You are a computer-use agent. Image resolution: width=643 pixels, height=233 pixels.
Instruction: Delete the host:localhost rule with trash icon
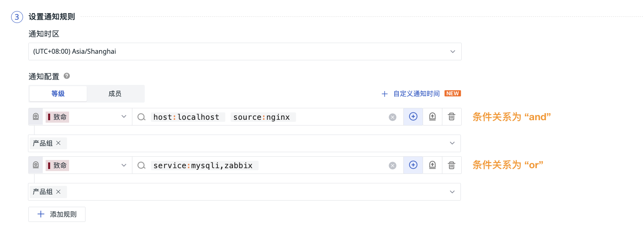click(451, 116)
